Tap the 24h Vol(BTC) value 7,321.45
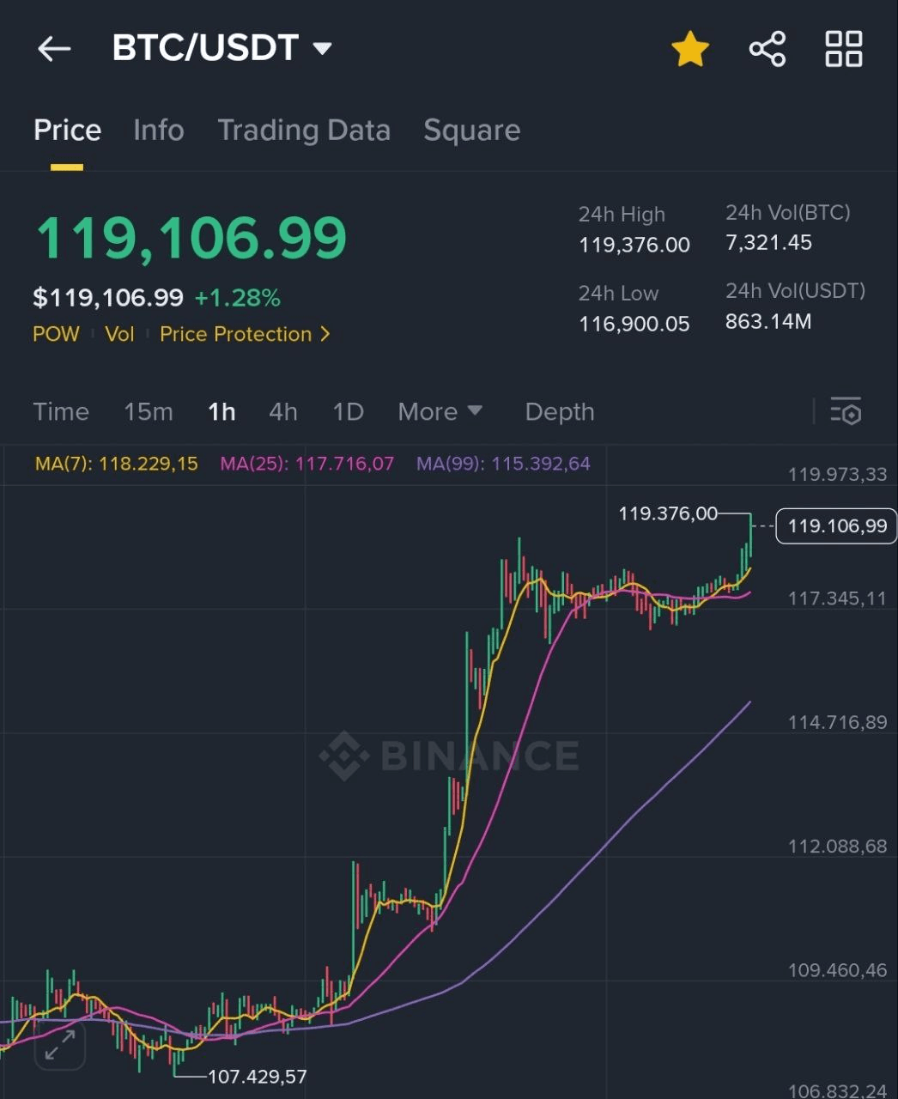Image resolution: width=898 pixels, height=1099 pixels. coord(768,242)
